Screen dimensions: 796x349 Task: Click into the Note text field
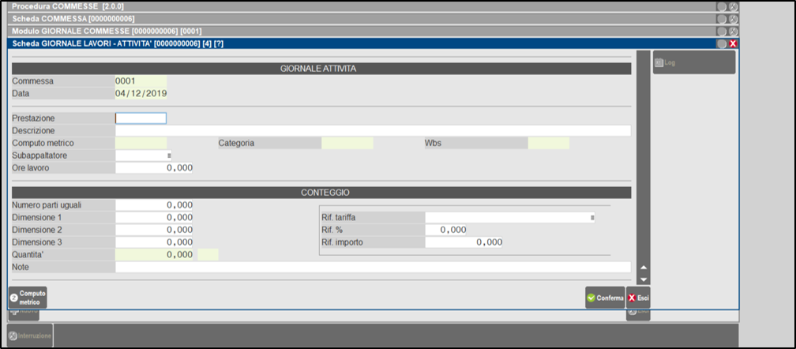[x=373, y=268]
